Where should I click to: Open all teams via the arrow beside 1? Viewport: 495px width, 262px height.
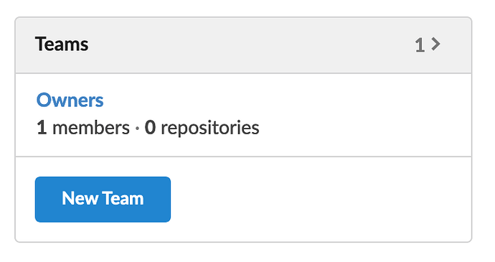coord(435,44)
